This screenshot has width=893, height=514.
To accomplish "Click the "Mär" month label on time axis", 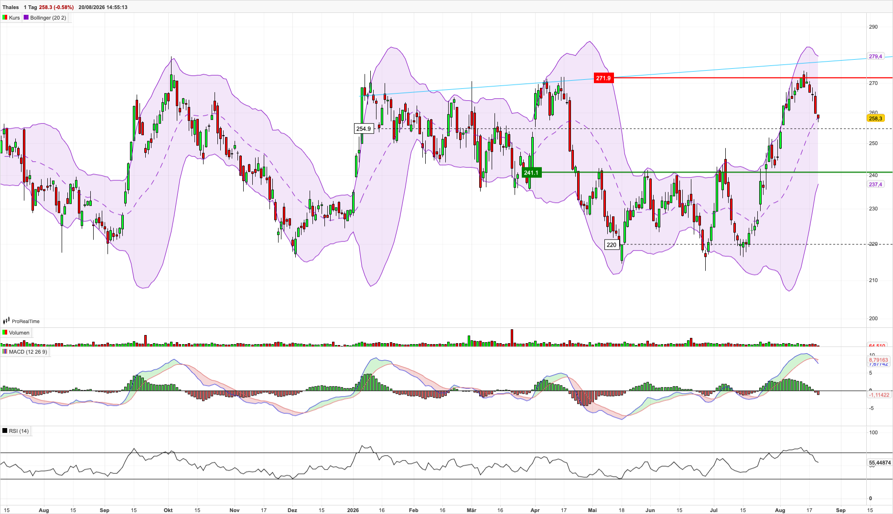I will (472, 510).
